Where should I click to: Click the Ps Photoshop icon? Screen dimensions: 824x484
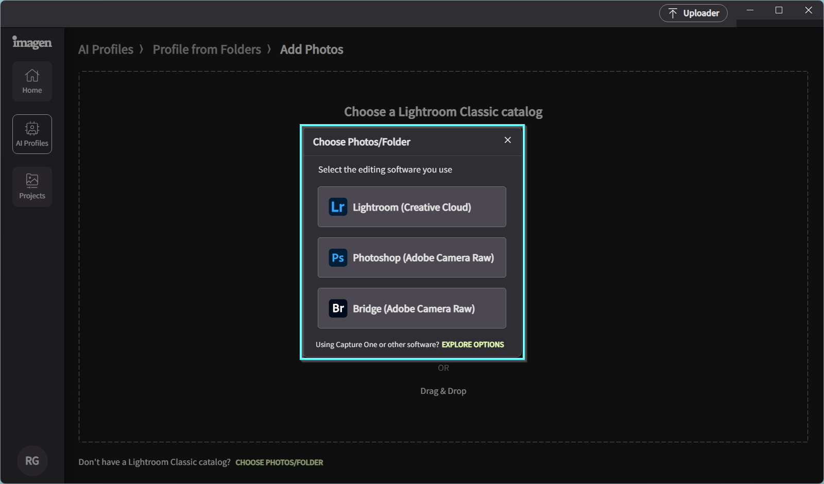338,257
